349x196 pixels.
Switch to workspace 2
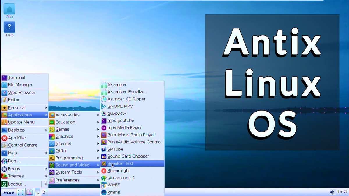[x=44, y=192]
